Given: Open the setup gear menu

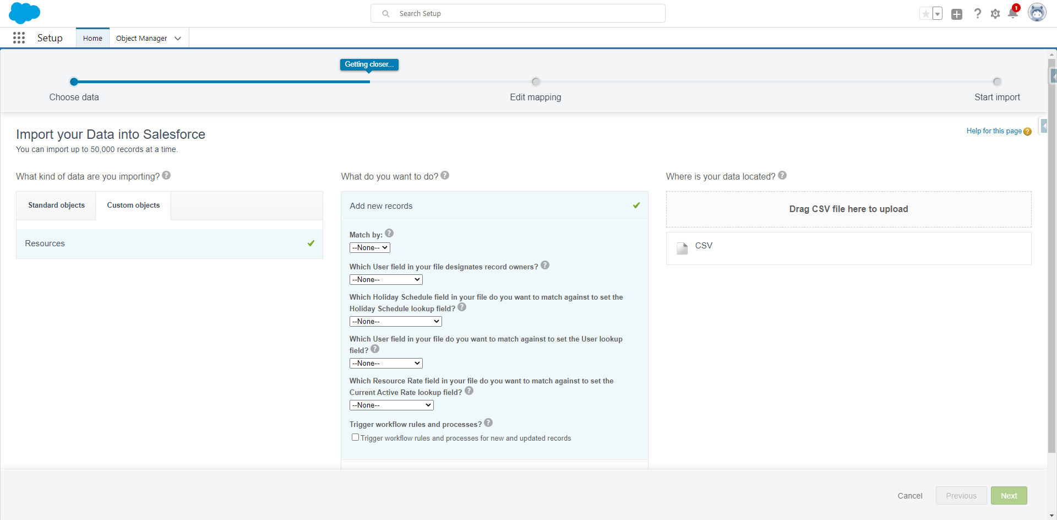Looking at the screenshot, I should click(995, 14).
